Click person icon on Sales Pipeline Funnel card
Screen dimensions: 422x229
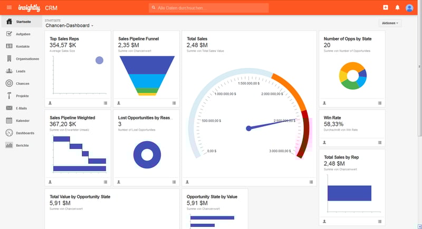pyautogui.click(x=119, y=103)
